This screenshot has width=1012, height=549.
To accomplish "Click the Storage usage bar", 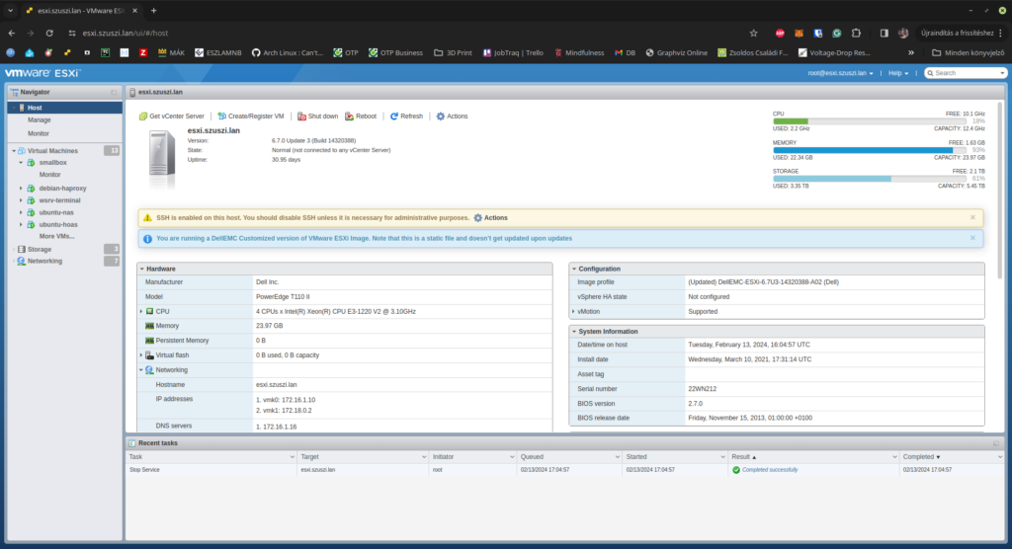I will 870,179.
